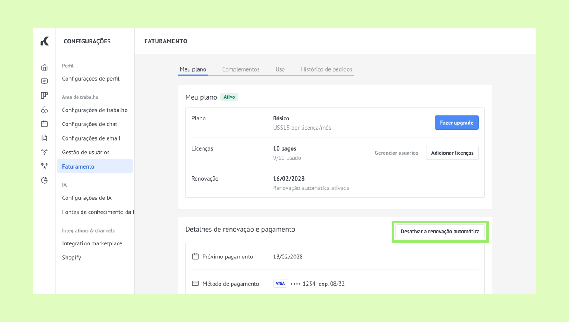The height and width of the screenshot is (322, 569).
Task: Go to Gestão de usuários
Action: (86, 152)
